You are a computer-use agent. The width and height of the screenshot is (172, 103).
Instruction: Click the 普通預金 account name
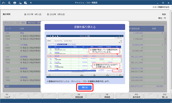coord(24,68)
